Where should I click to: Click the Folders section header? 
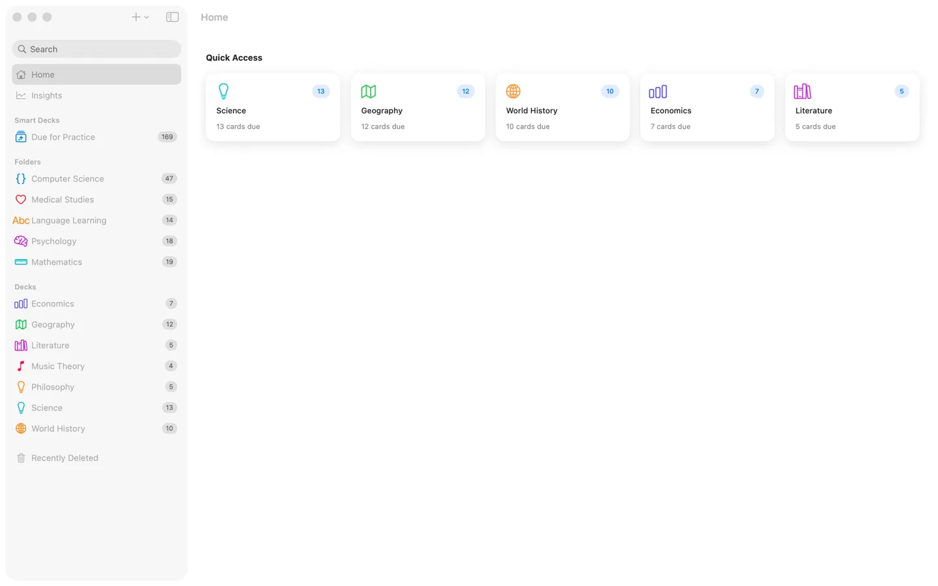point(27,161)
